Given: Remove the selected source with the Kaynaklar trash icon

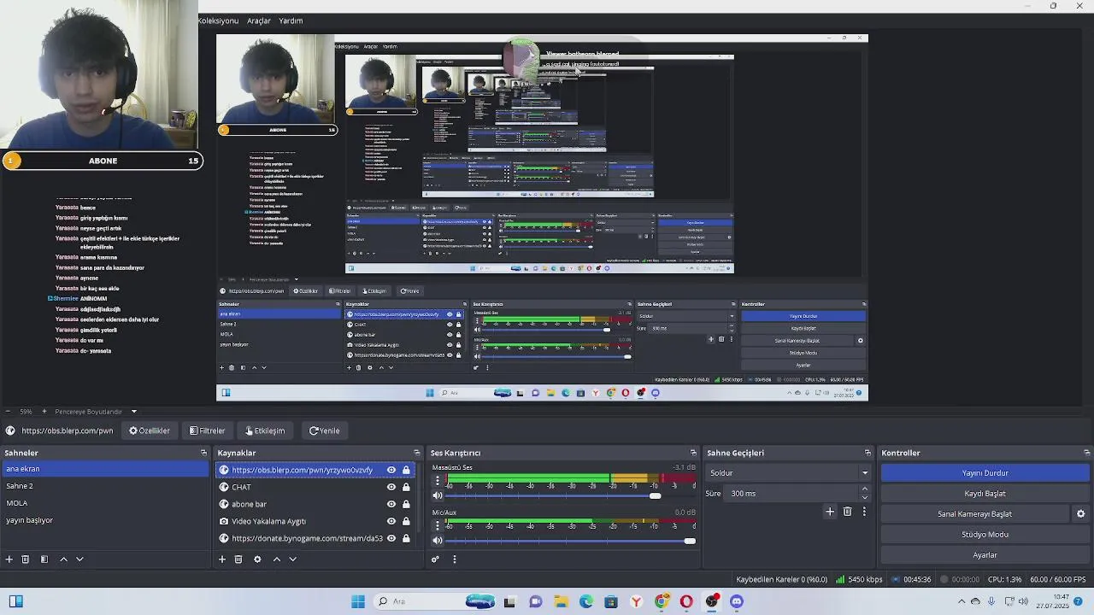Looking at the screenshot, I should pyautogui.click(x=238, y=559).
